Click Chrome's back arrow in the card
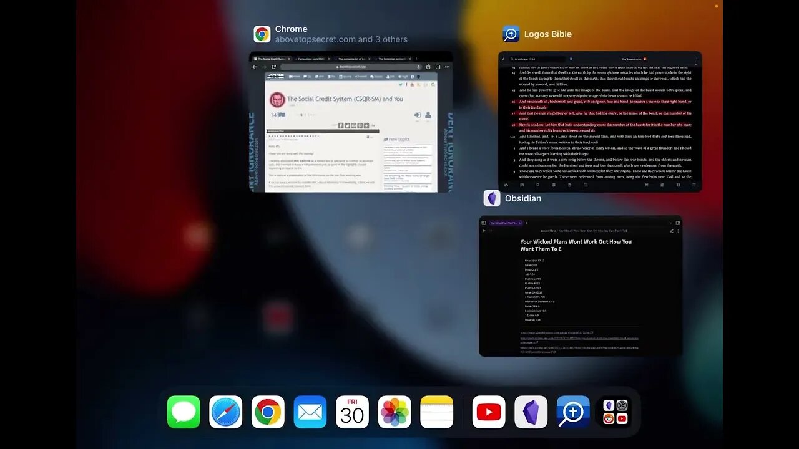 (x=255, y=67)
